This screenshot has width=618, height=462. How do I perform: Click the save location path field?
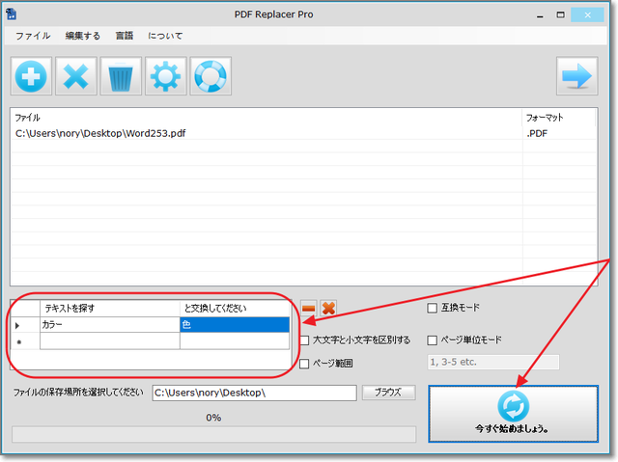tap(253, 394)
